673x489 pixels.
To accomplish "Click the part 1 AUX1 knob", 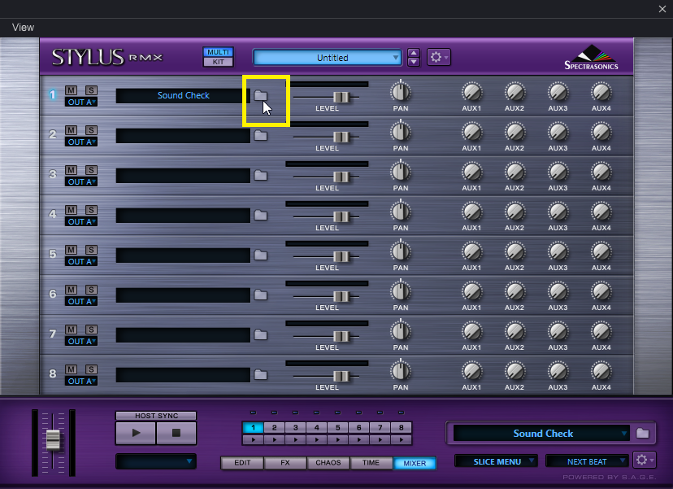I will point(471,92).
